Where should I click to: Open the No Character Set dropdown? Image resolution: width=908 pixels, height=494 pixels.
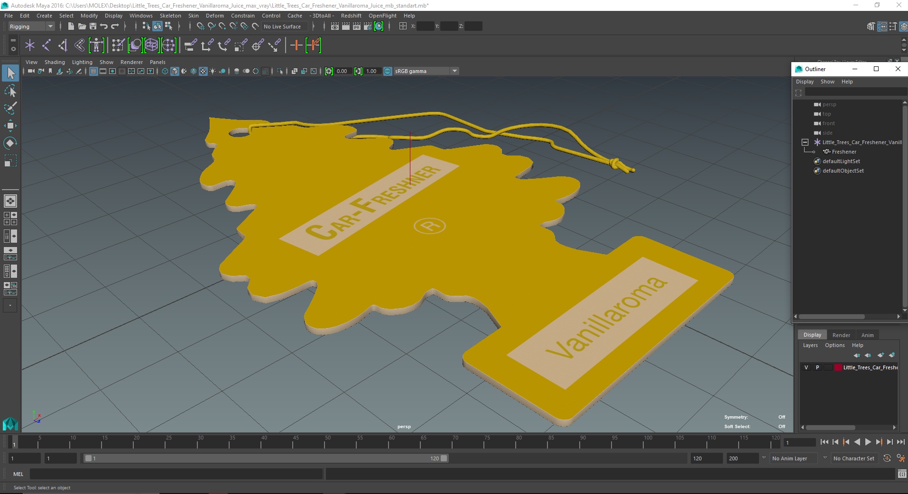pyautogui.click(x=854, y=458)
